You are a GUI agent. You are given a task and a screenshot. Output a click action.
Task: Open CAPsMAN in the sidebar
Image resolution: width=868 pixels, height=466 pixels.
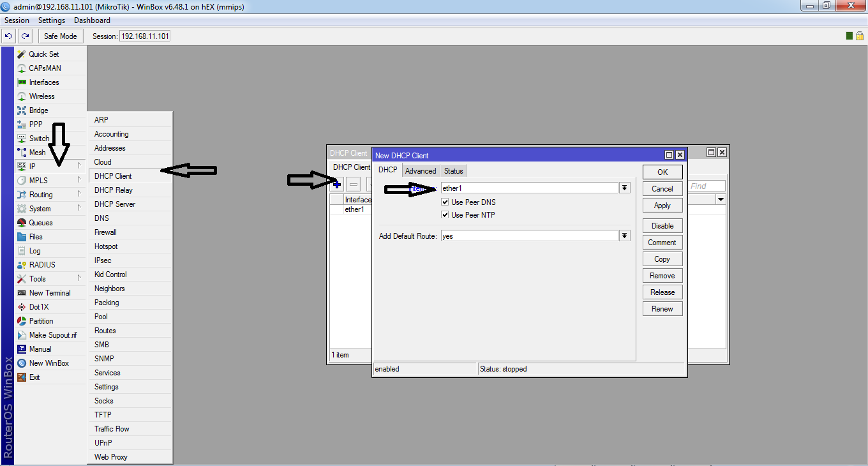[50, 68]
